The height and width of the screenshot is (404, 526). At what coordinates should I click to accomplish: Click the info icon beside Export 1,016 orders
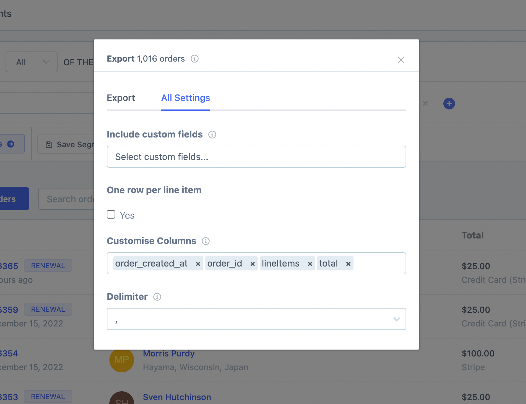pyautogui.click(x=195, y=59)
